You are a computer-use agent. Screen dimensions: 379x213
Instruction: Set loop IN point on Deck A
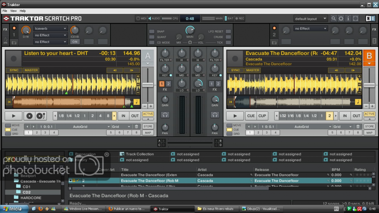click(123, 116)
